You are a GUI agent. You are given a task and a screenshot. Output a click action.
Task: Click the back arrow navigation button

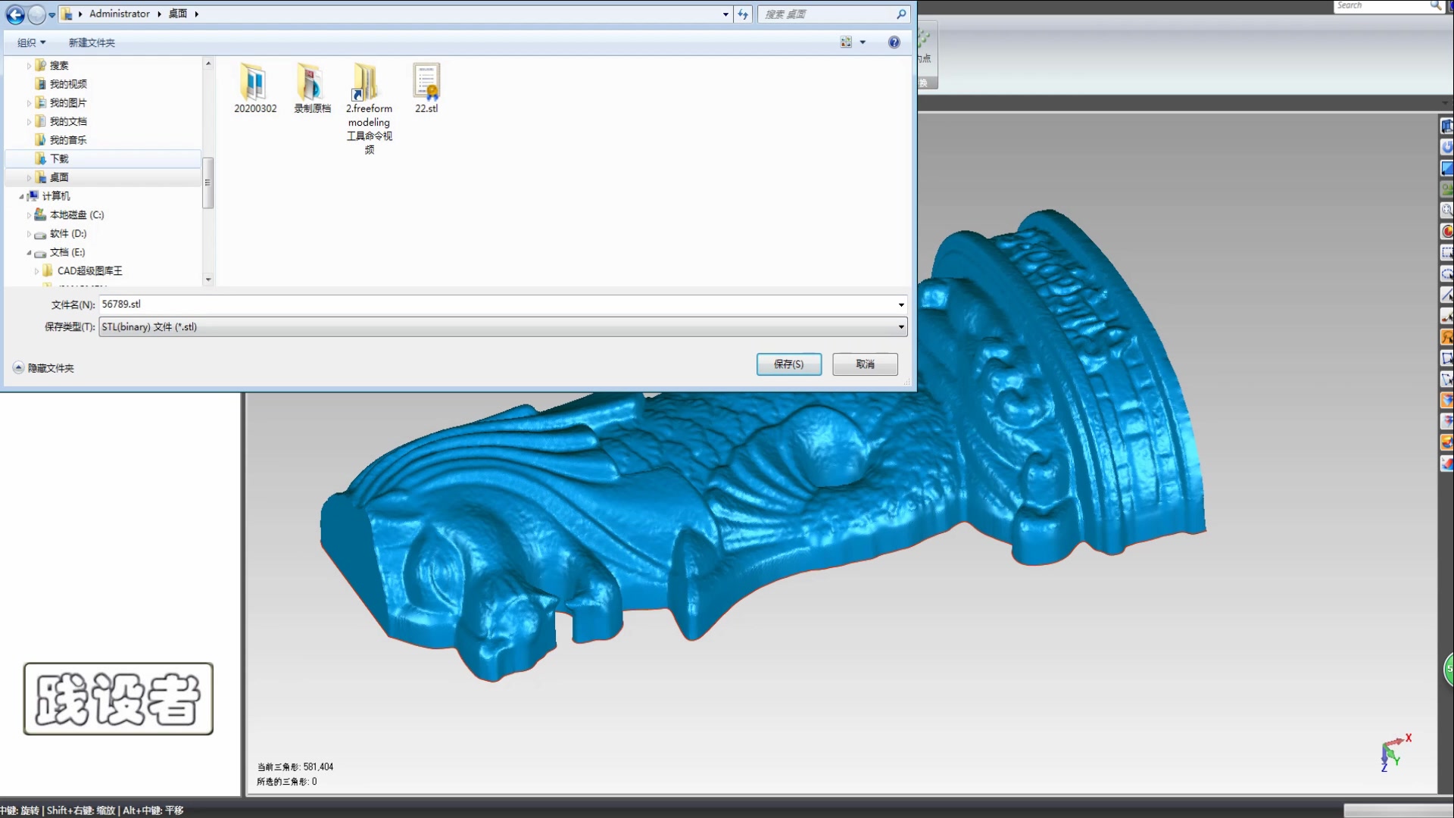tap(15, 14)
